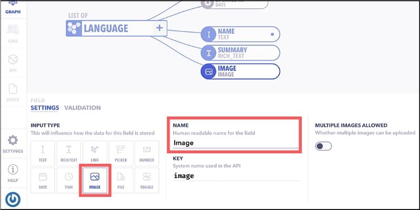Screen dimensions: 420x210
Task: Open Help from the sidebar
Action: [13, 173]
